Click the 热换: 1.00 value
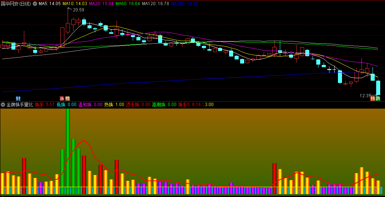The image size is (385, 197). click(x=114, y=105)
